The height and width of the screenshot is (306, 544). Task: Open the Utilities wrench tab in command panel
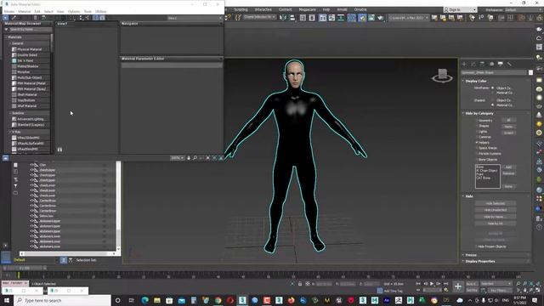pos(509,64)
